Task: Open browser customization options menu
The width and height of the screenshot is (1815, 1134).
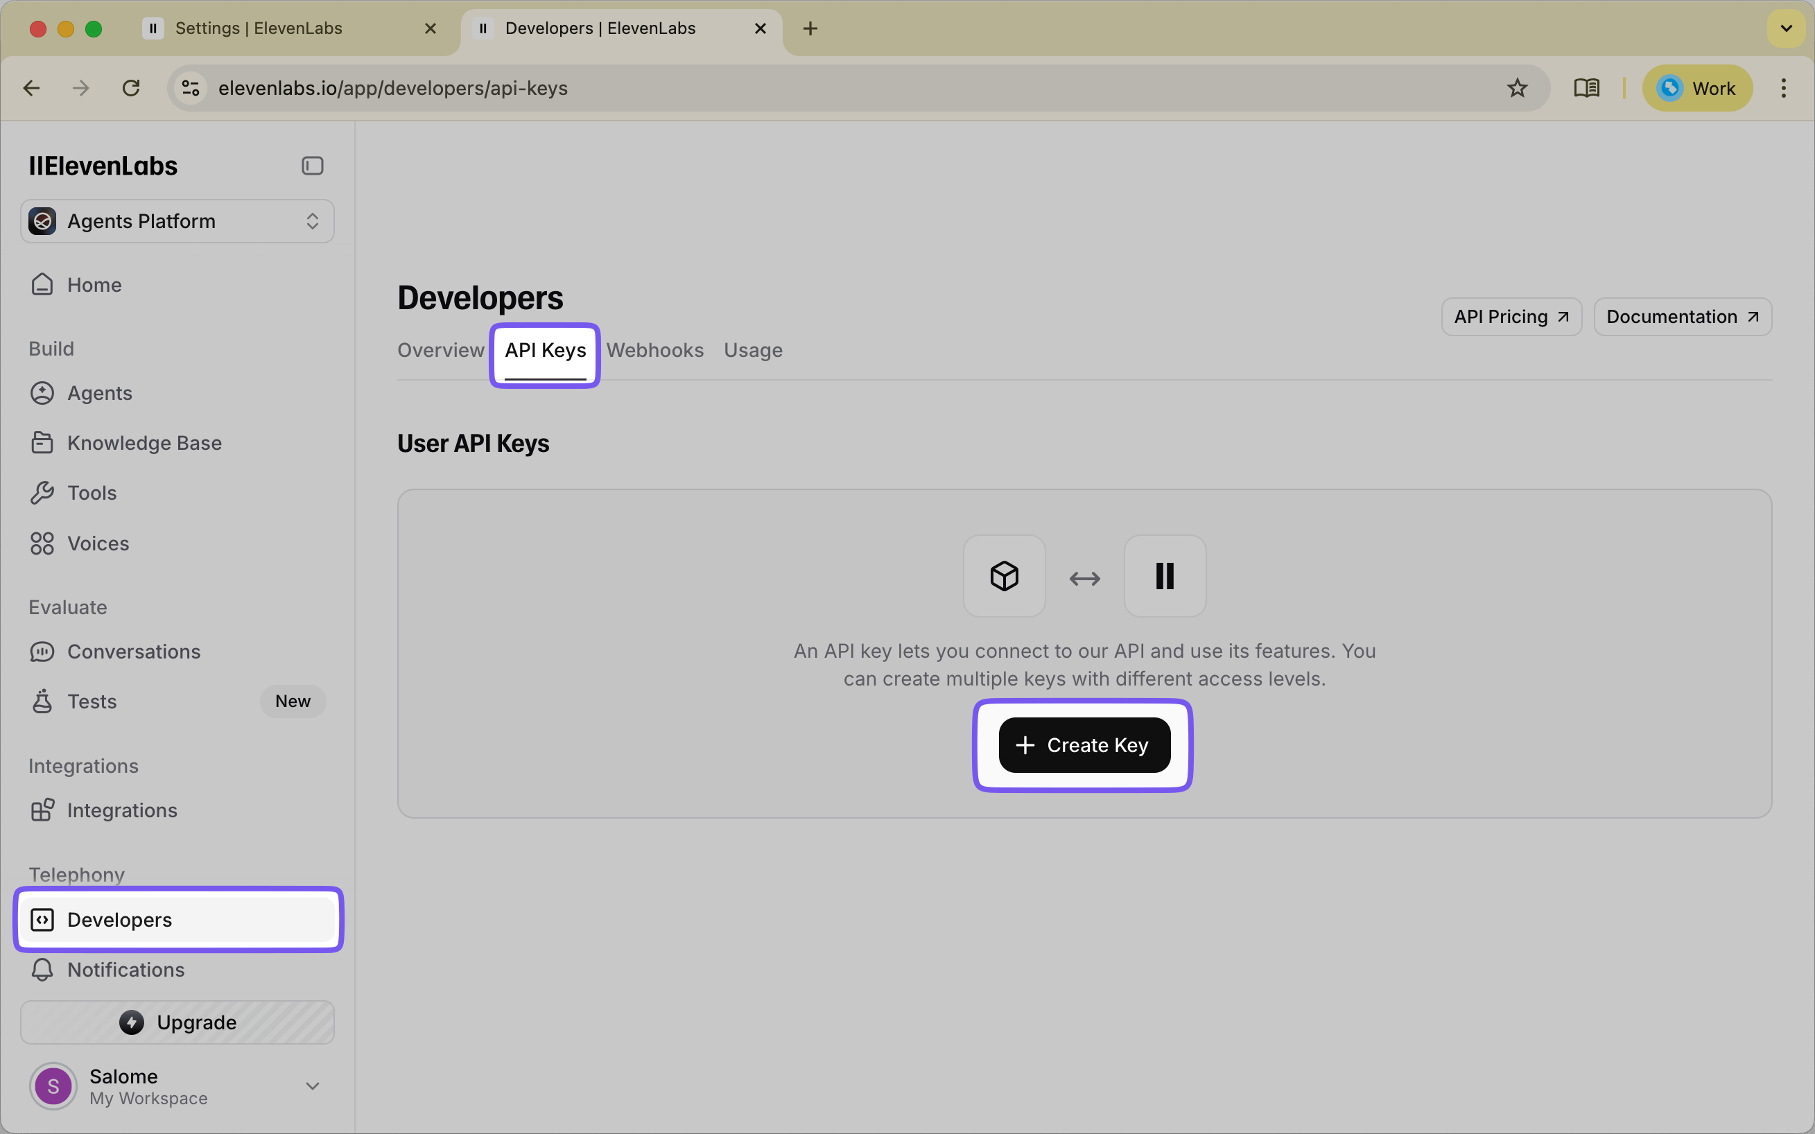Action: (1784, 88)
